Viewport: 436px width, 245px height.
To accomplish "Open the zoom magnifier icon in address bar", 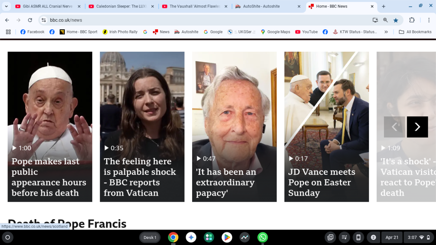I will point(386,20).
